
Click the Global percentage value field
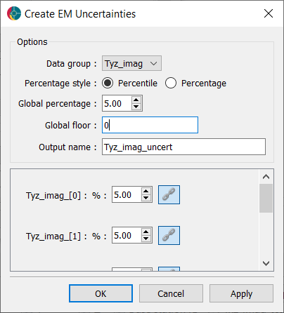pyautogui.click(x=117, y=103)
